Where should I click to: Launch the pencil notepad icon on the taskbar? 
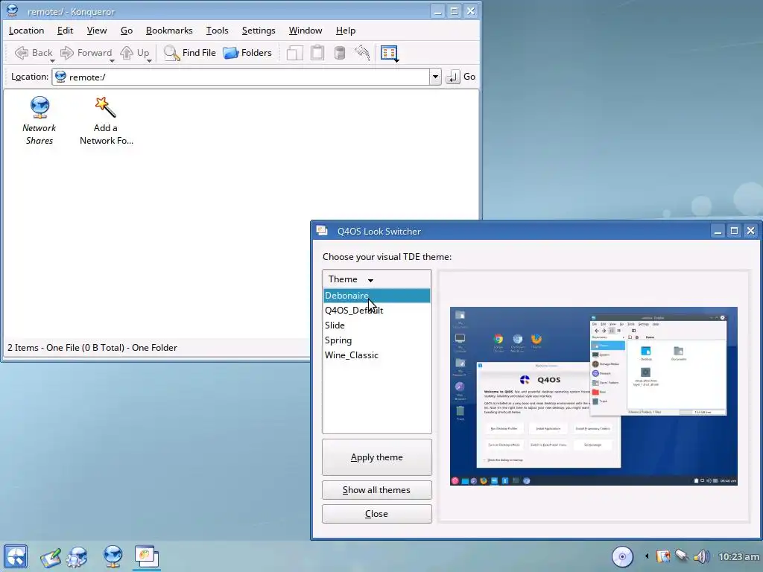[x=50, y=557]
